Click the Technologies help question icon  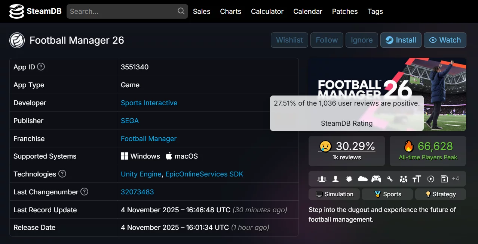click(62, 174)
